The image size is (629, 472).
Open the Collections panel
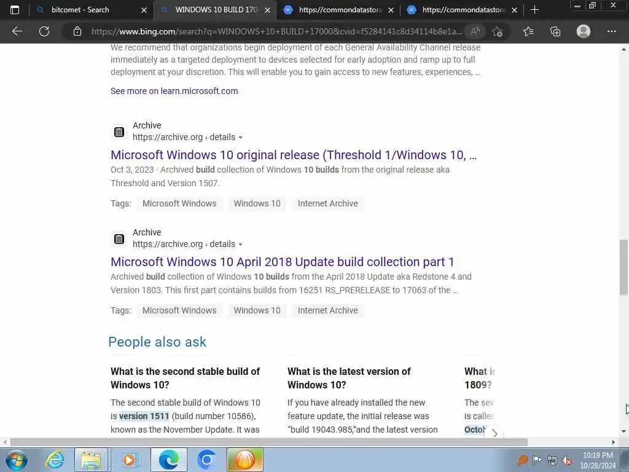click(x=555, y=31)
